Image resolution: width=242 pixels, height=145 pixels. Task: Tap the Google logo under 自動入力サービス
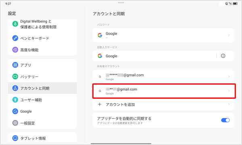coord(100,56)
